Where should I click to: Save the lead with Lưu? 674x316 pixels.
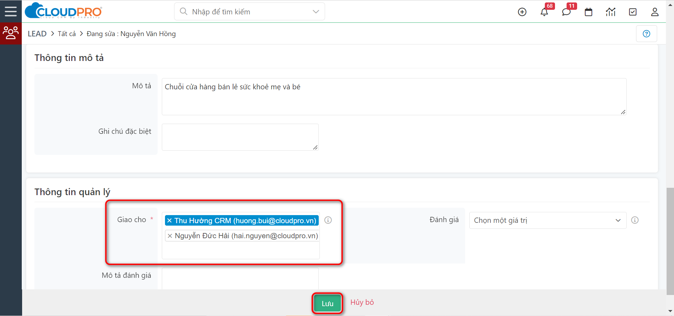[328, 303]
